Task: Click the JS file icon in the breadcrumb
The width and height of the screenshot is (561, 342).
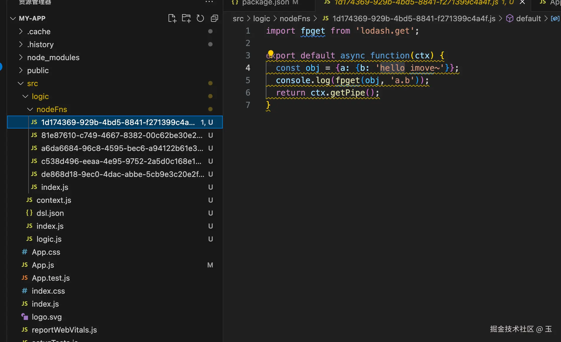Action: pos(326,19)
